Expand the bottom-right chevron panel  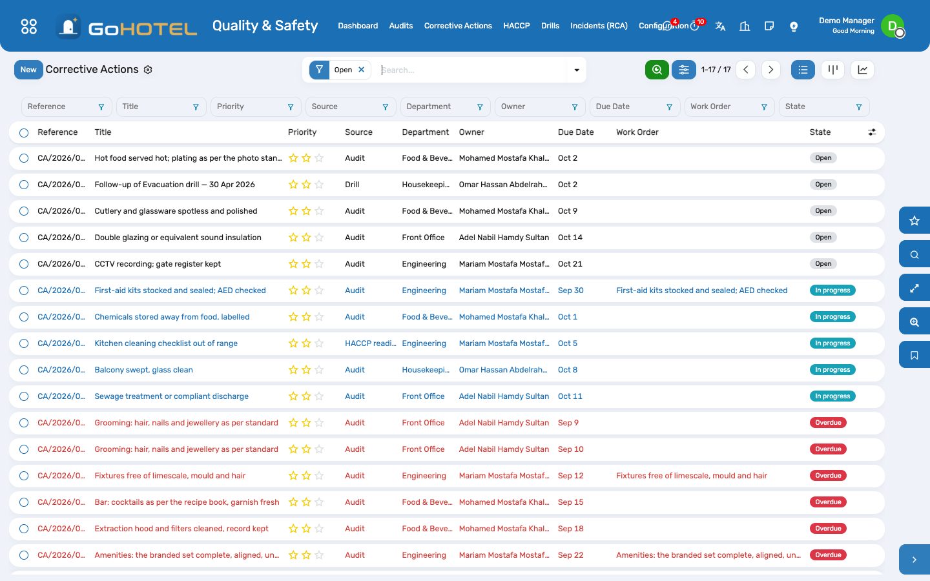coord(914,560)
